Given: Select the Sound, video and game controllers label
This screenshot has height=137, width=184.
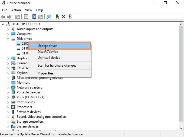Looking at the screenshot, I should click(x=42, y=117).
